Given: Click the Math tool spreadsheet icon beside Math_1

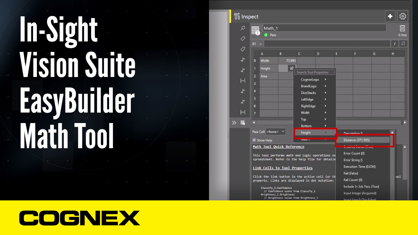Looking at the screenshot, I should click(x=256, y=30).
